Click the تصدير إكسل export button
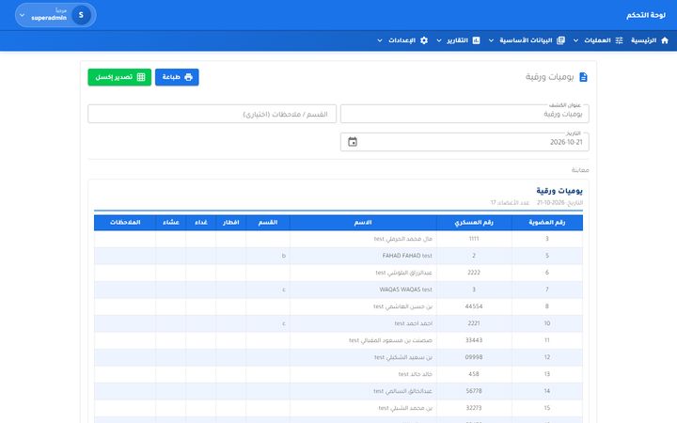This screenshot has width=677, height=423. click(x=119, y=77)
